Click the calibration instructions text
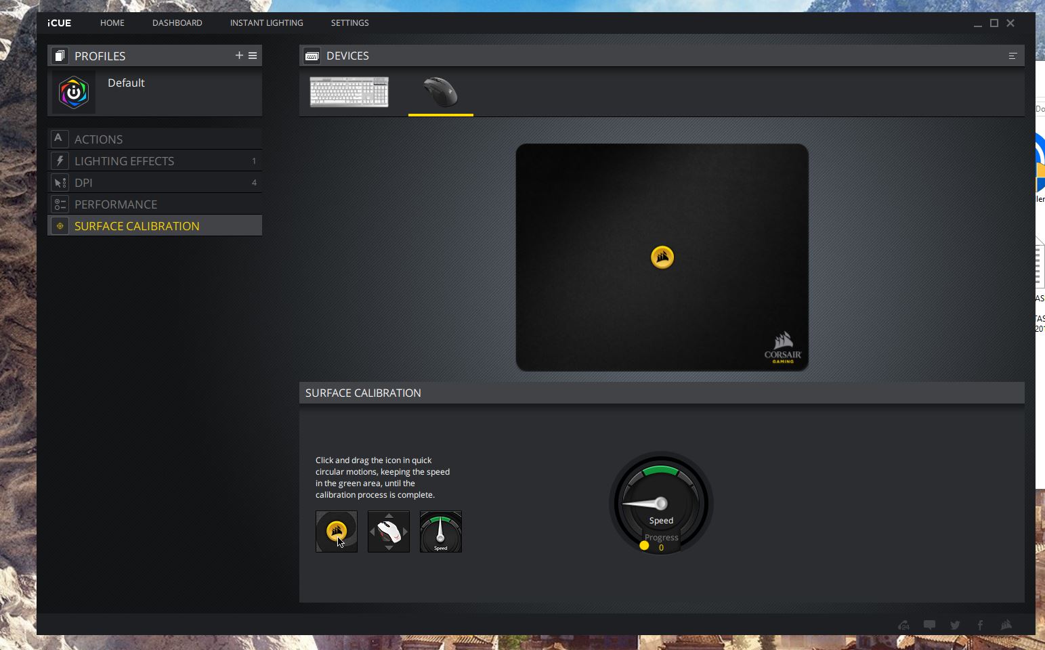The height and width of the screenshot is (650, 1045). click(x=383, y=477)
